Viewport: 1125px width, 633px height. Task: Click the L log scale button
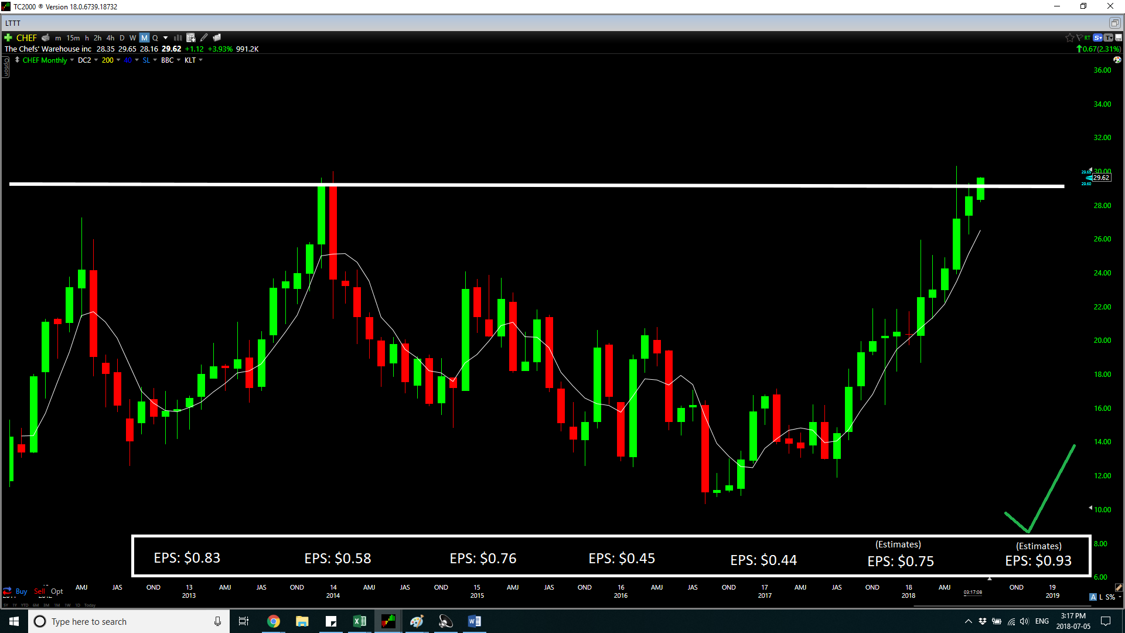(1101, 597)
